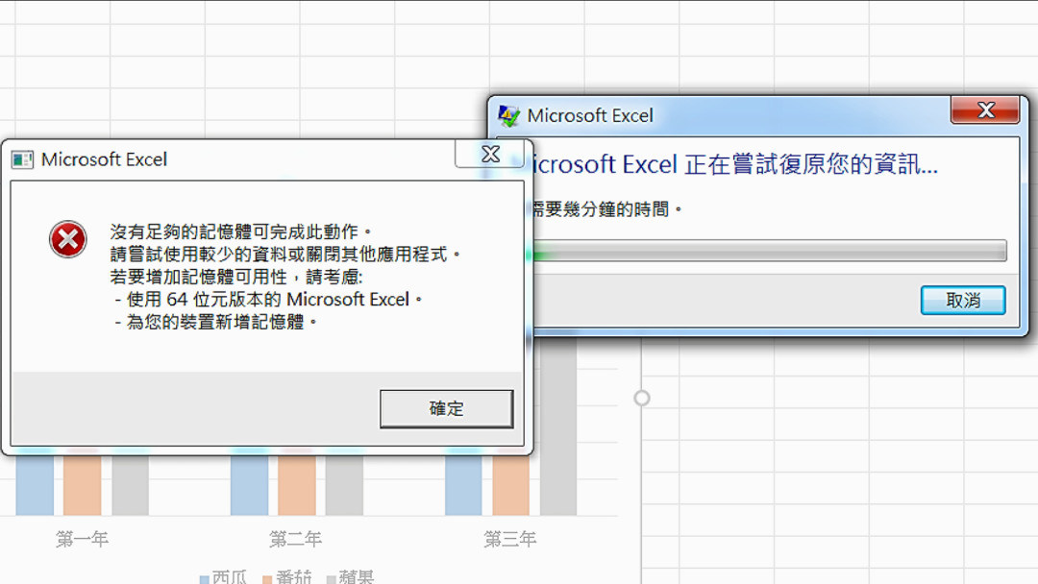Click the 第三年 category axis label
This screenshot has width=1038, height=584.
tap(510, 540)
